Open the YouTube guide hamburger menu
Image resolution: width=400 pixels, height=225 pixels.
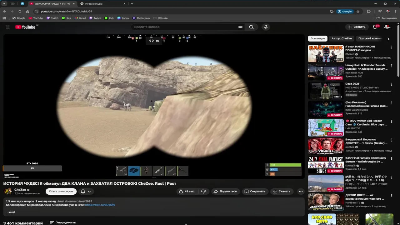pos(7,27)
